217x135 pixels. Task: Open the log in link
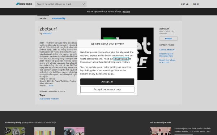(x=196, y=4)
